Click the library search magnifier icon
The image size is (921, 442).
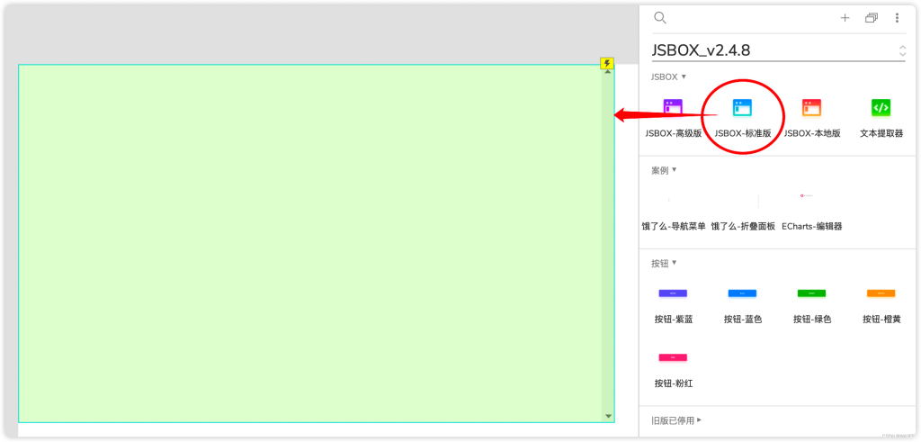pyautogui.click(x=660, y=18)
